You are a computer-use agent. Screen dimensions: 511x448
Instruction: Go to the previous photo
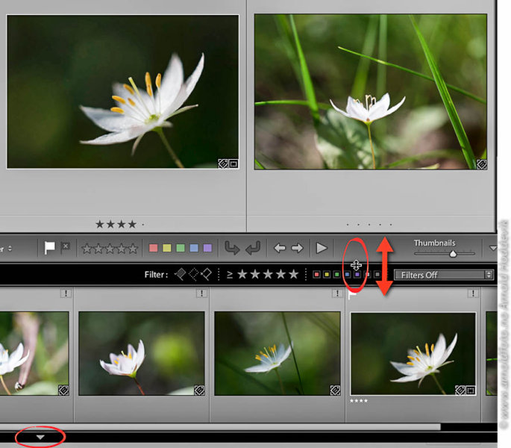coord(280,249)
